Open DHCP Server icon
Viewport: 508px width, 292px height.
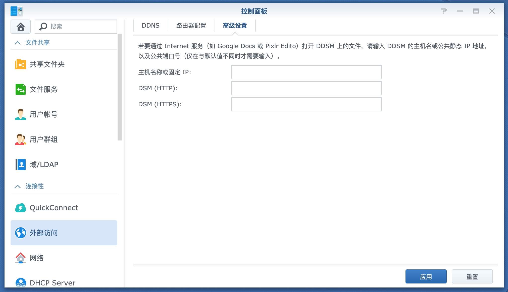point(20,283)
